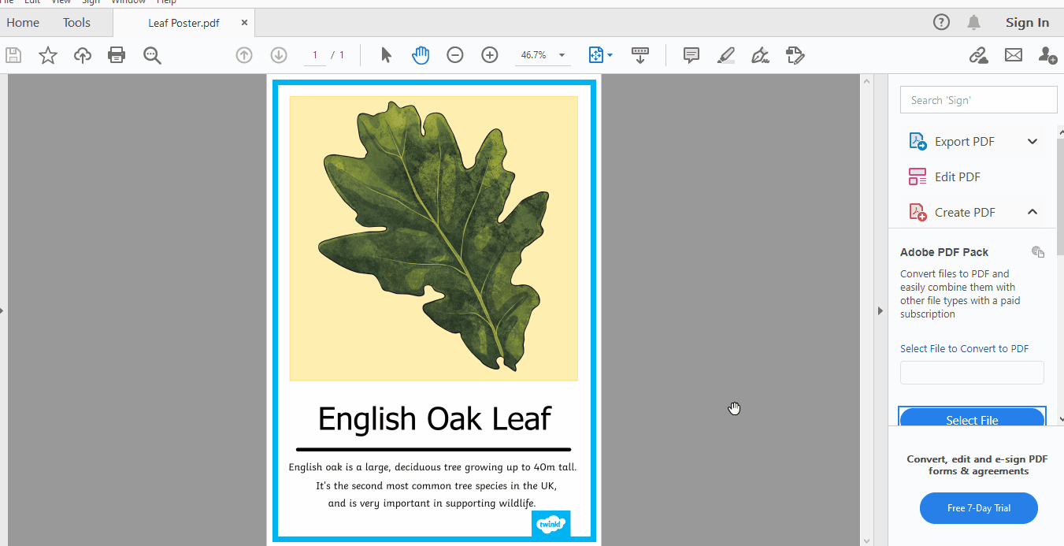The image size is (1064, 546).
Task: Switch to the Tools tab
Action: (76, 23)
